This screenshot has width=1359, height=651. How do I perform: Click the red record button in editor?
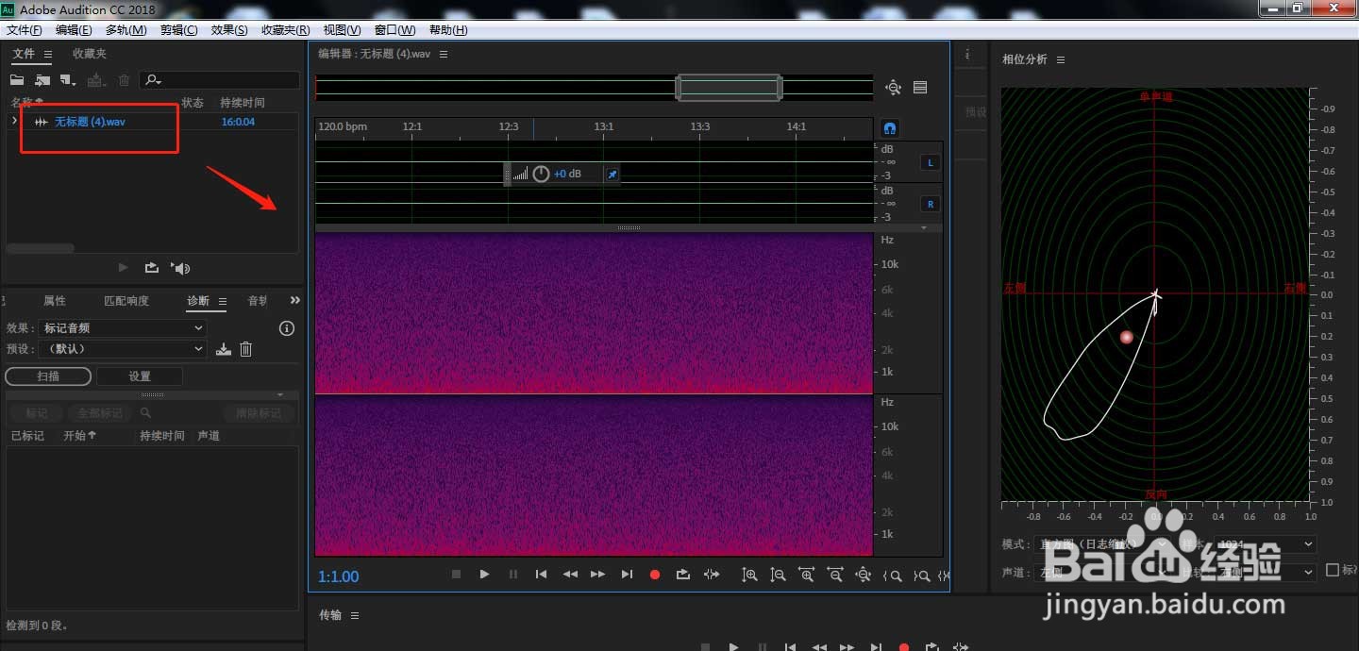tap(655, 574)
